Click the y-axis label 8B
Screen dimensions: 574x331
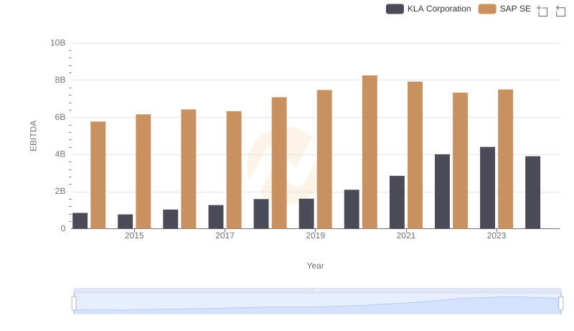[x=60, y=80]
